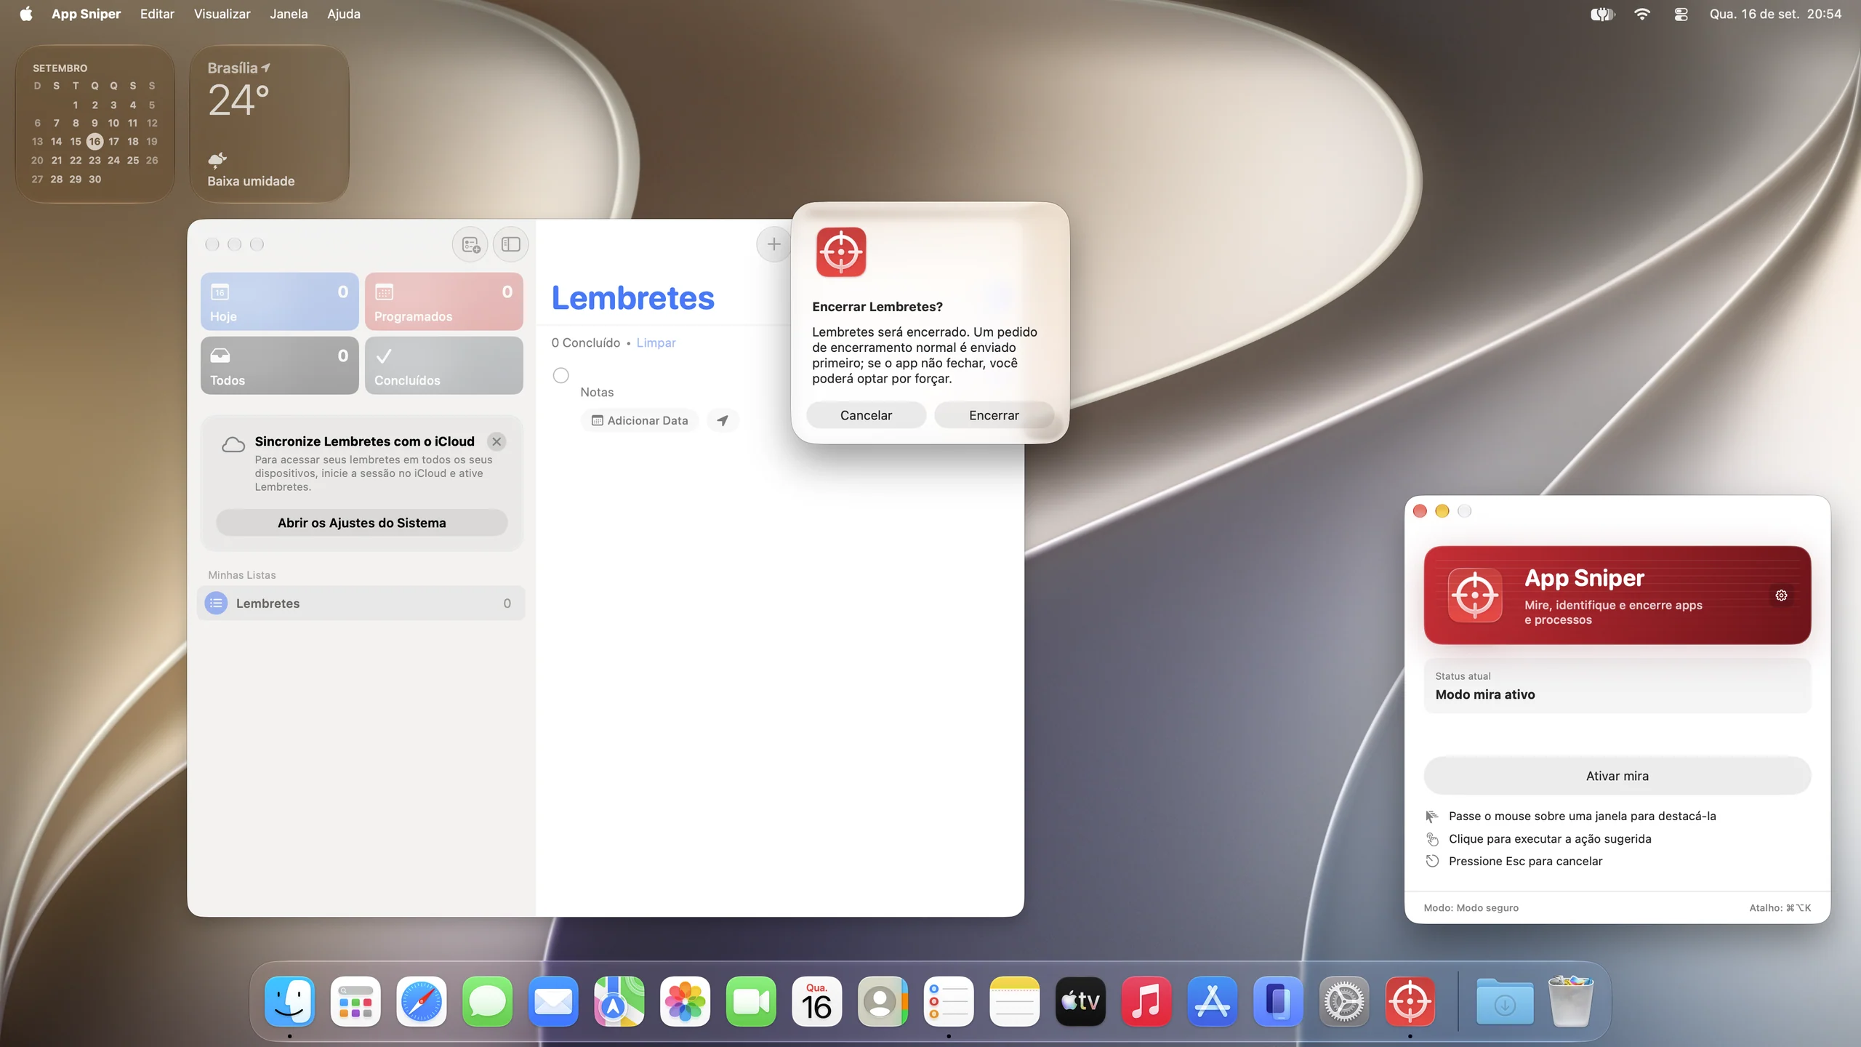Close the App Sniper window
Screen dimensions: 1861x1047
tap(1420, 511)
